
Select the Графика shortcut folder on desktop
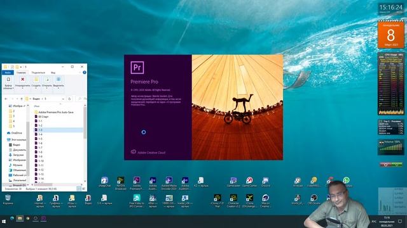tap(56, 201)
